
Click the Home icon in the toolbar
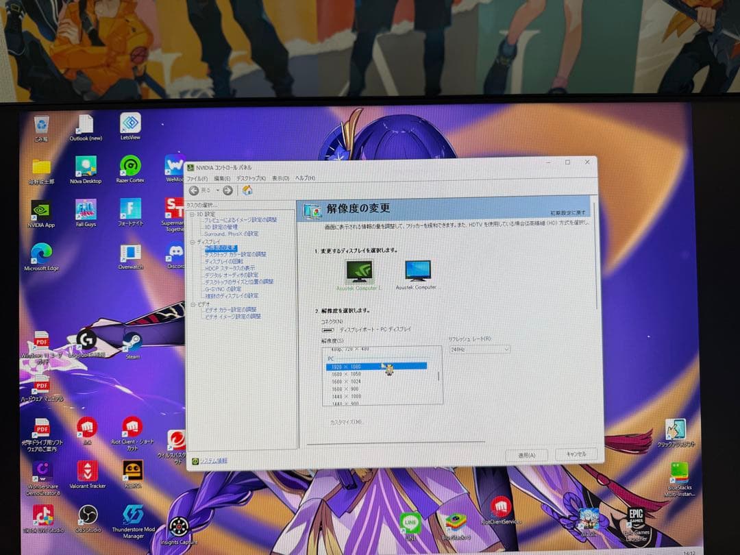click(247, 191)
